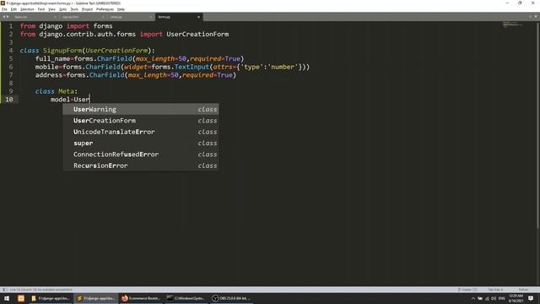Open the Selection menu
Viewport: 540px width, 304px height.
coord(27,9)
